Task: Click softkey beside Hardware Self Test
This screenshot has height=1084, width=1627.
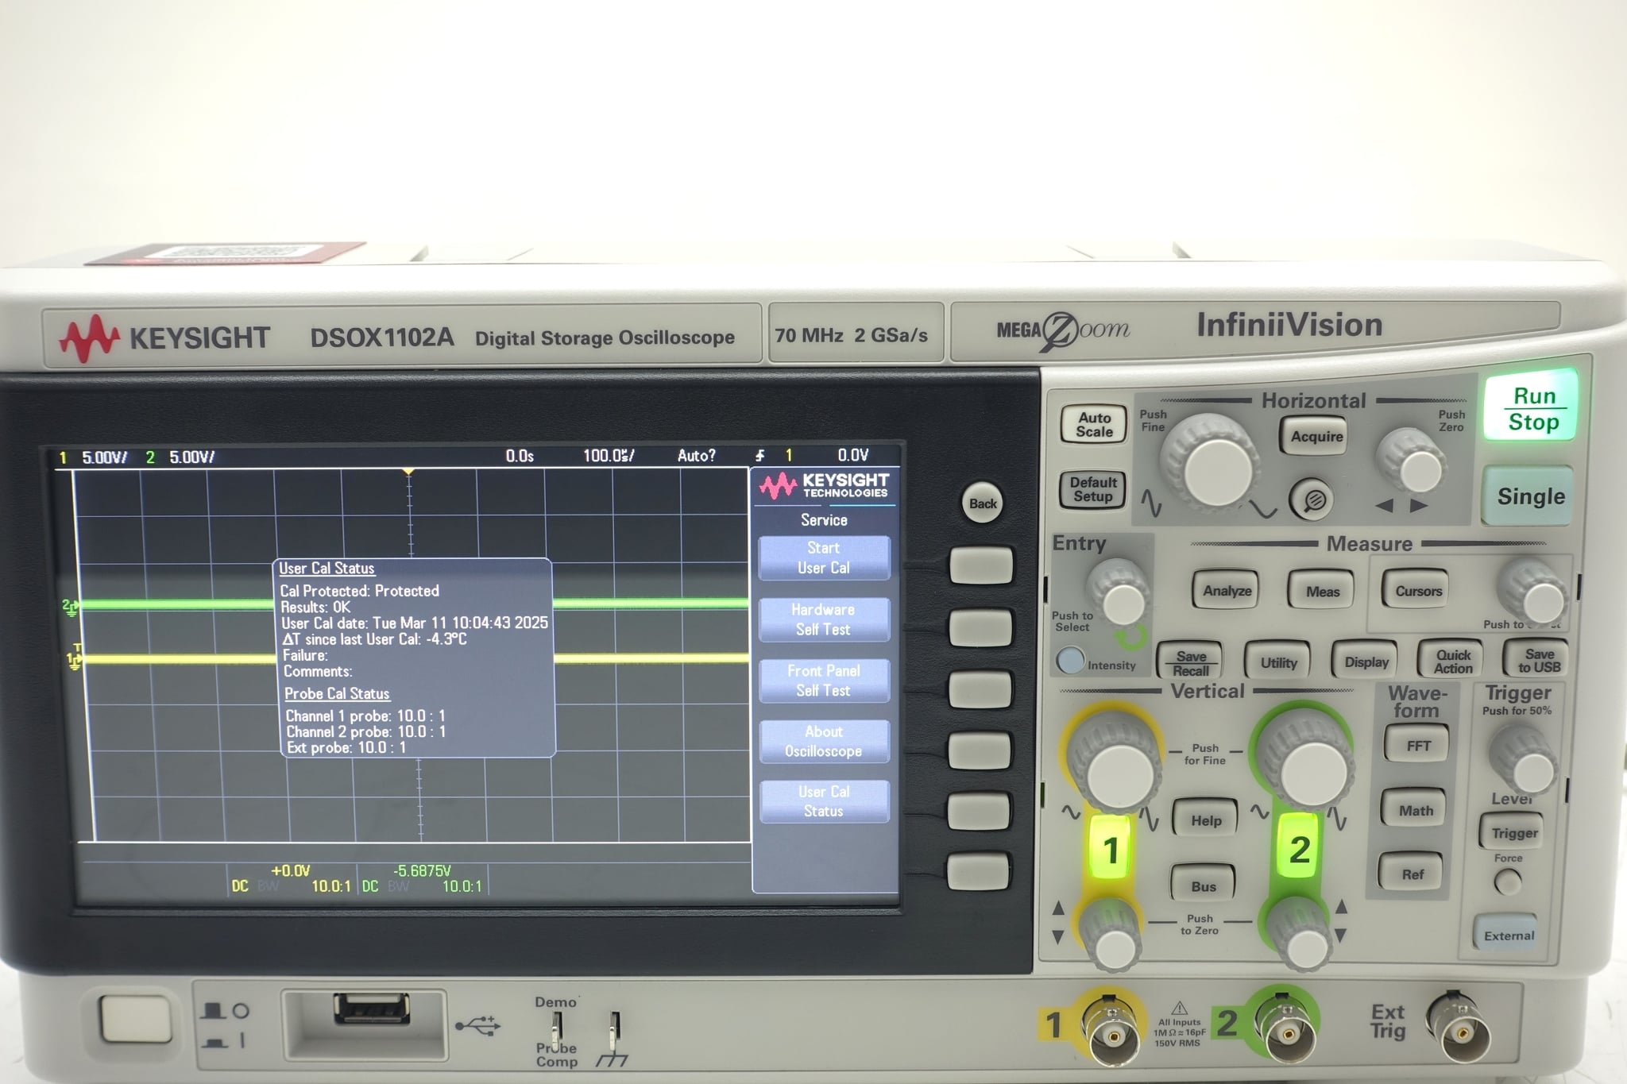Action: tap(981, 627)
